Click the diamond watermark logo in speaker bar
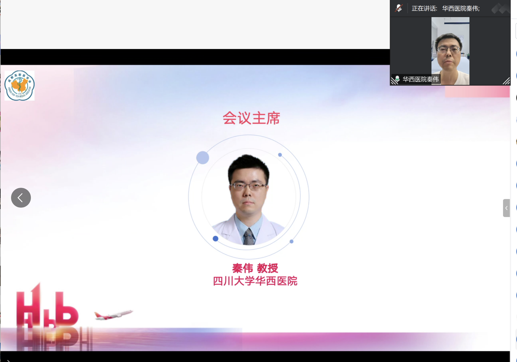This screenshot has width=517, height=362. (x=500, y=9)
